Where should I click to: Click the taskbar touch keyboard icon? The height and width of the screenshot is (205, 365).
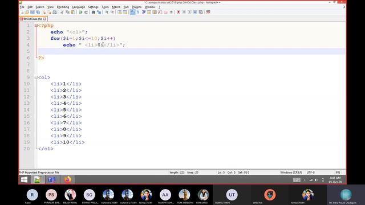click(x=297, y=180)
